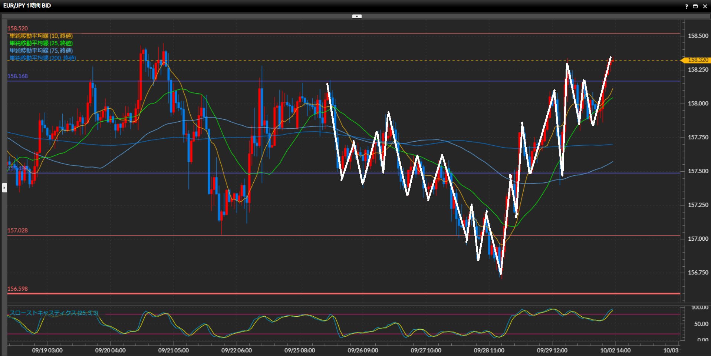Select the 158.168 purple line label

click(17, 76)
